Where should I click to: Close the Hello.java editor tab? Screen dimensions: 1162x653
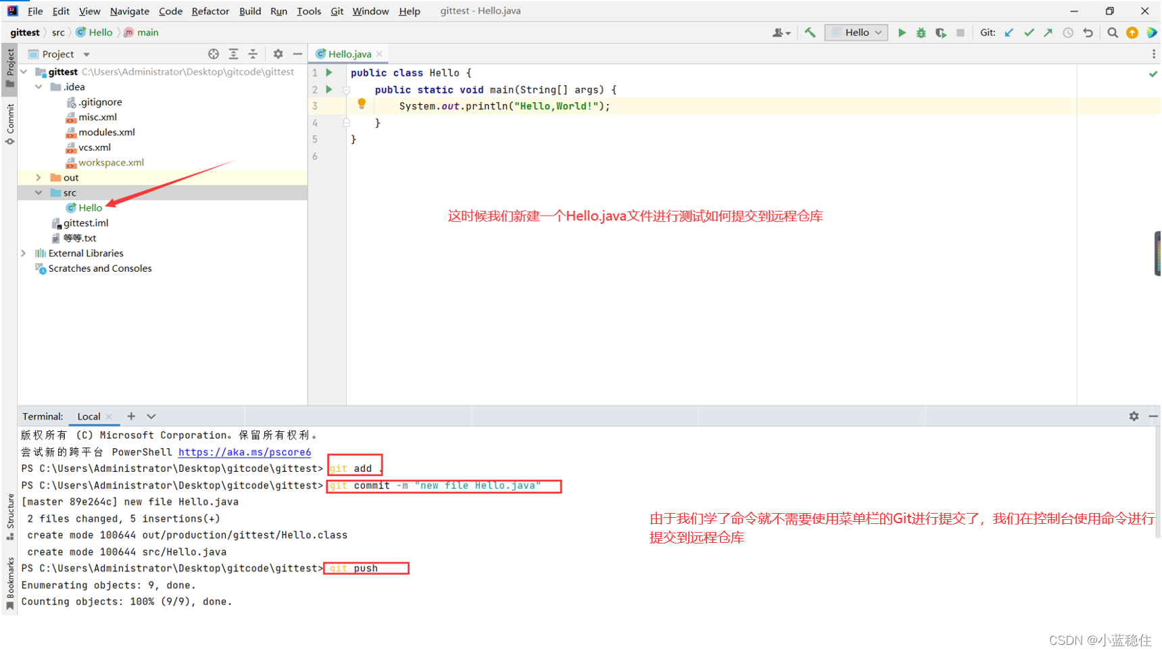click(379, 54)
